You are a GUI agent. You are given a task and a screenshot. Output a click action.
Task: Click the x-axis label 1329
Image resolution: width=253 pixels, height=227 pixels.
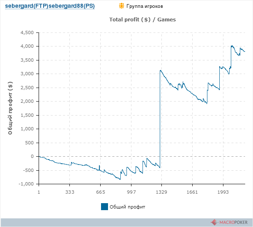tap(161, 192)
